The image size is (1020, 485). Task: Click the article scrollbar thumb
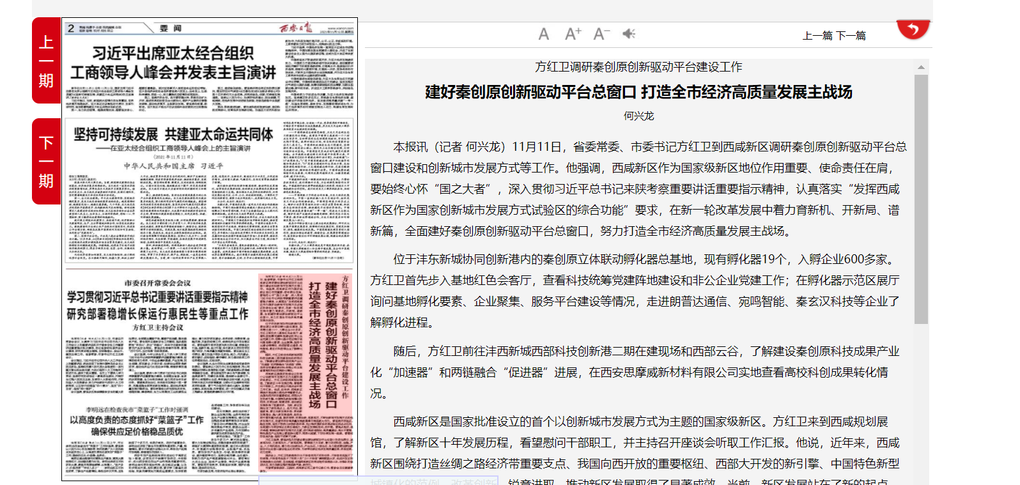point(921,199)
